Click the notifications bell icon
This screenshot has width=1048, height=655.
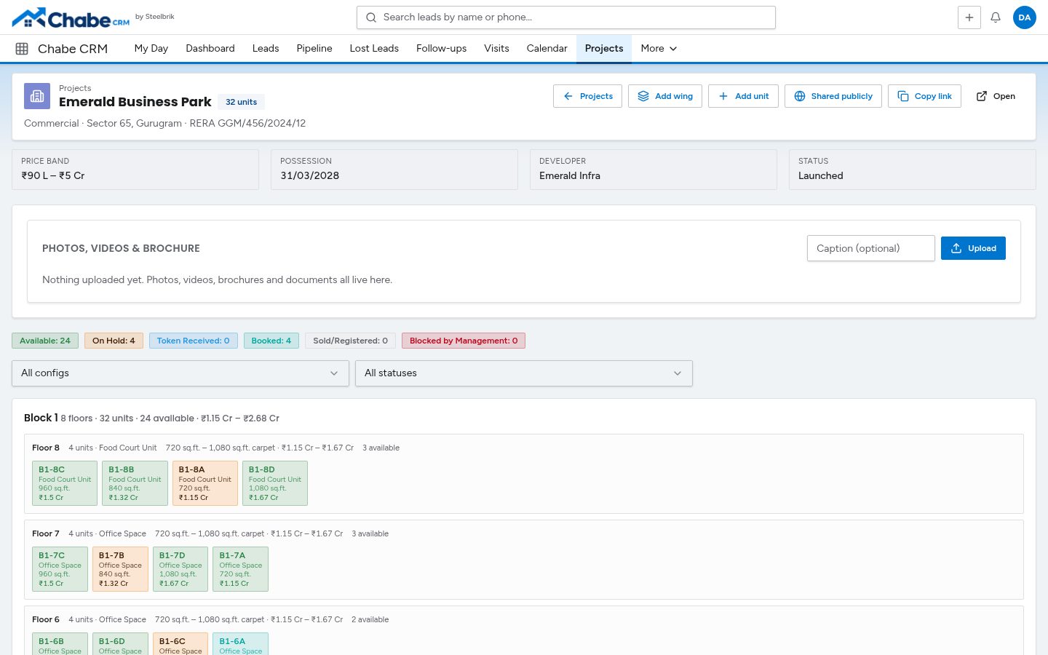click(x=996, y=17)
